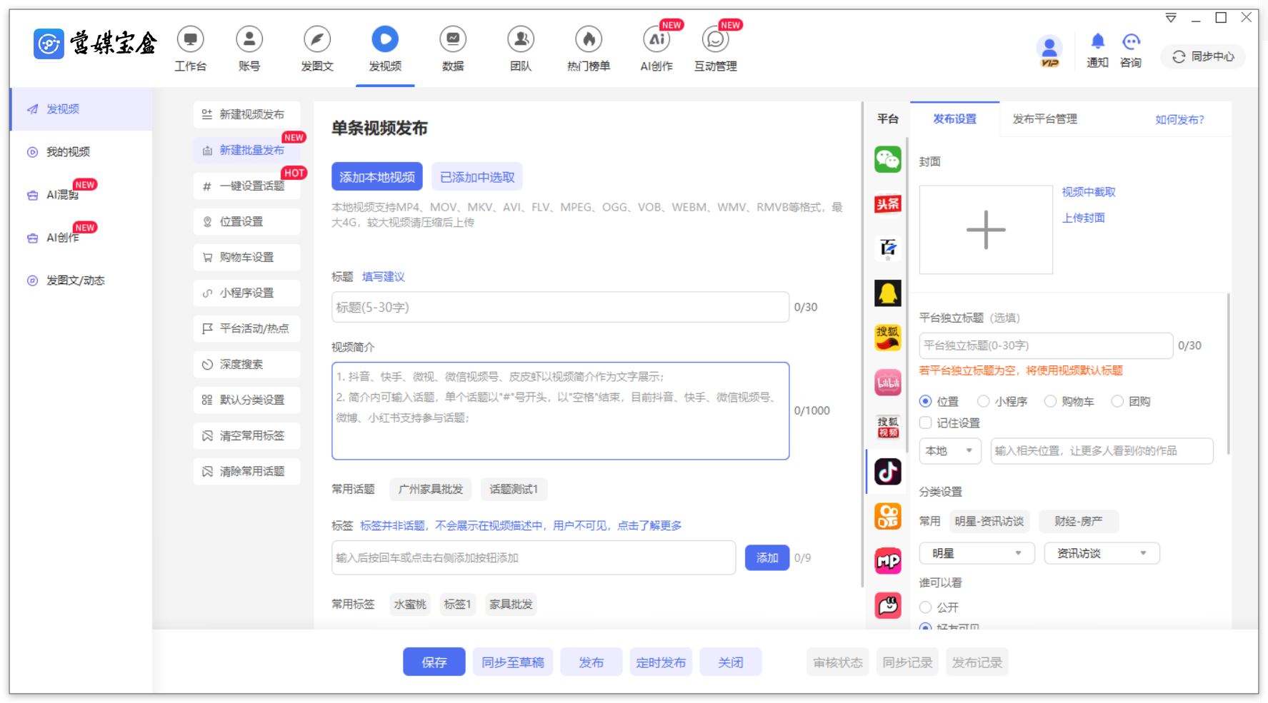Open the 数据 icon in top toolbar
The width and height of the screenshot is (1268, 703).
[453, 40]
